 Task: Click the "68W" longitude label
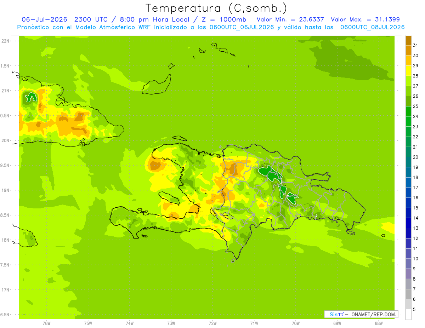click(x=378, y=323)
